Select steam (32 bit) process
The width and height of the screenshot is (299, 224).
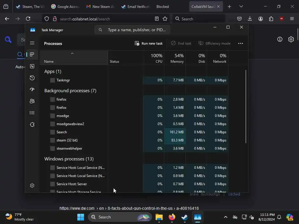(x=134, y=140)
